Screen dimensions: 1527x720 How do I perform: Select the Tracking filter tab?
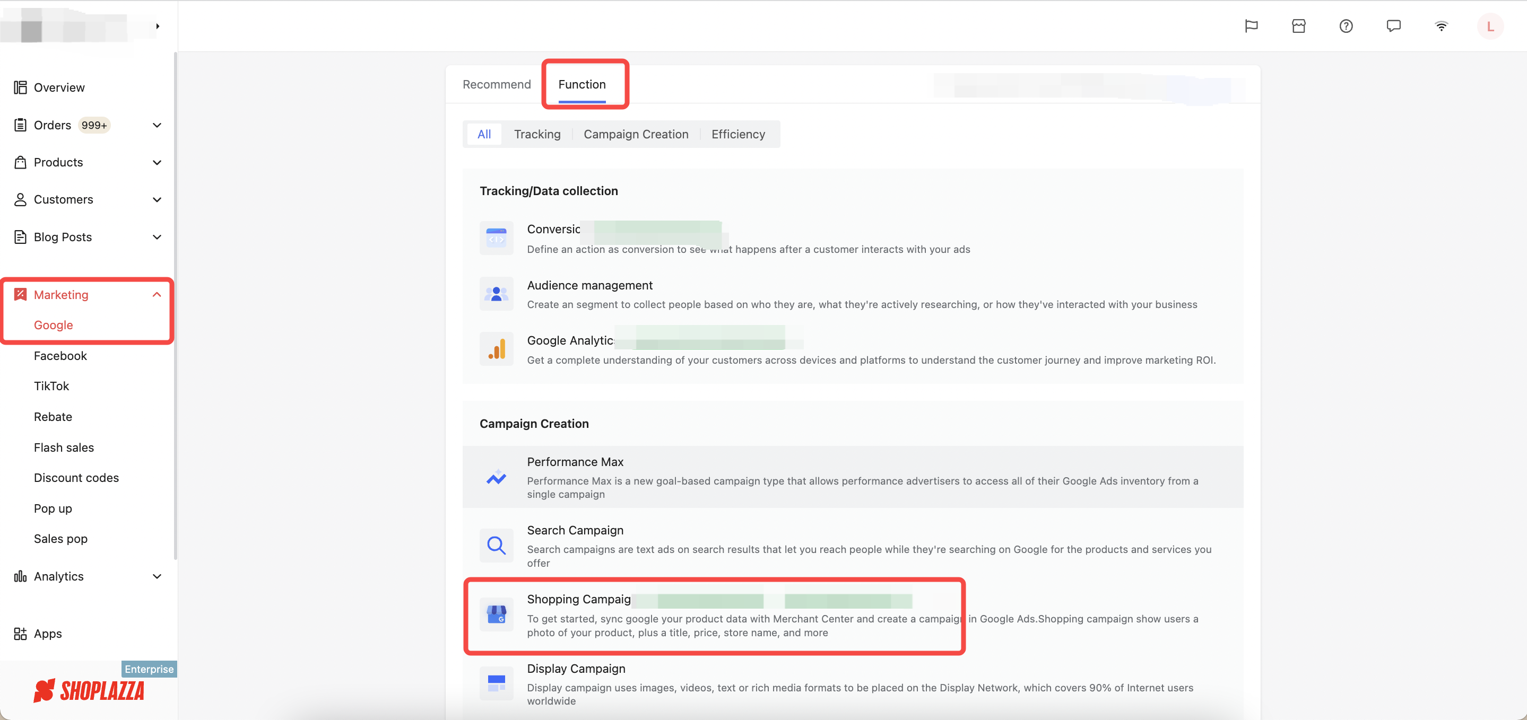[x=537, y=134]
